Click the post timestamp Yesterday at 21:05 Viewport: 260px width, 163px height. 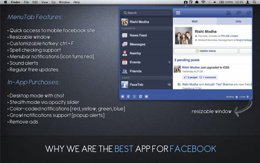point(192,72)
